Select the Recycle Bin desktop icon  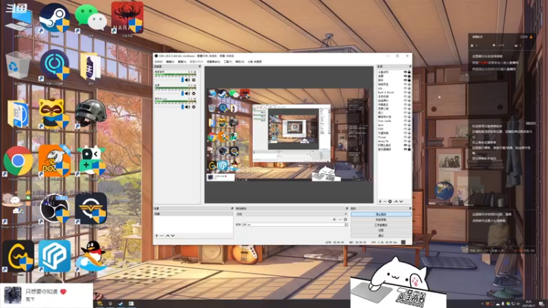pos(18,65)
